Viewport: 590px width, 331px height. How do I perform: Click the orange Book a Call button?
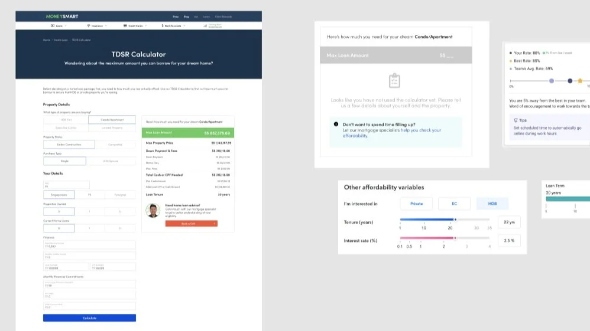[x=191, y=224]
